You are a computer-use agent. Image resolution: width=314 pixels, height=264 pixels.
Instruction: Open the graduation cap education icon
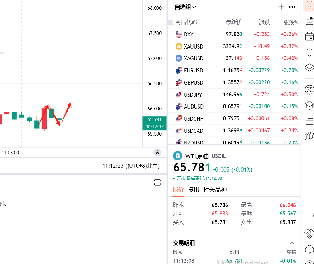coord(309,105)
